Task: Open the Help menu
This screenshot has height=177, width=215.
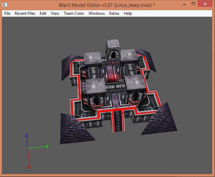Action: [x=128, y=13]
